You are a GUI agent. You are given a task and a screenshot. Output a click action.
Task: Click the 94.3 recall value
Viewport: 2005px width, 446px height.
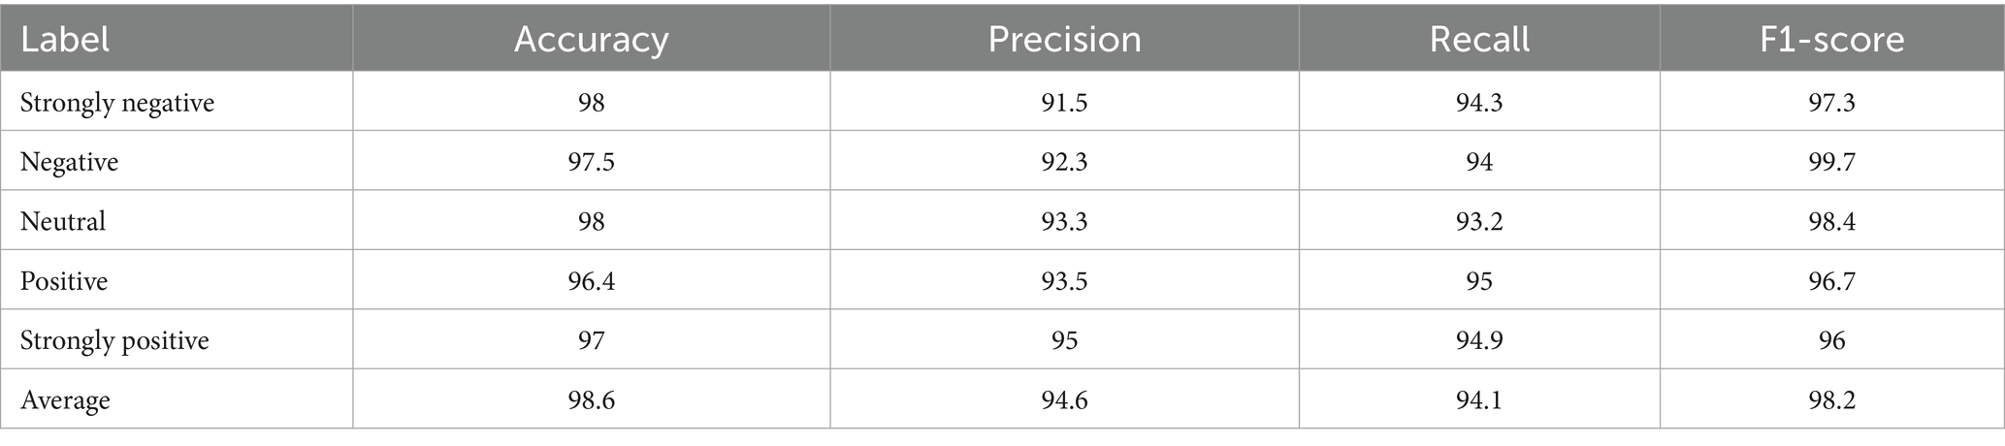coord(1479,102)
